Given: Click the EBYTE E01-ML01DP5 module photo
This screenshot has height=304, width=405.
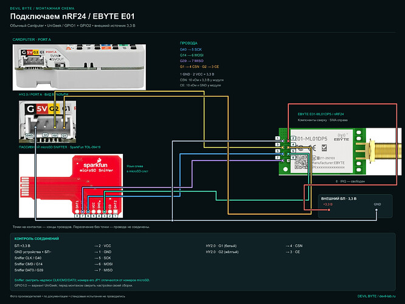Looking at the screenshot, I should coord(340,151).
